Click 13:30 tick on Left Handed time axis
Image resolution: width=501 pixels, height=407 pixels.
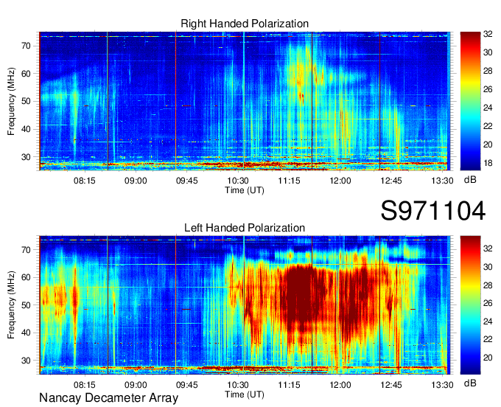[x=442, y=385]
